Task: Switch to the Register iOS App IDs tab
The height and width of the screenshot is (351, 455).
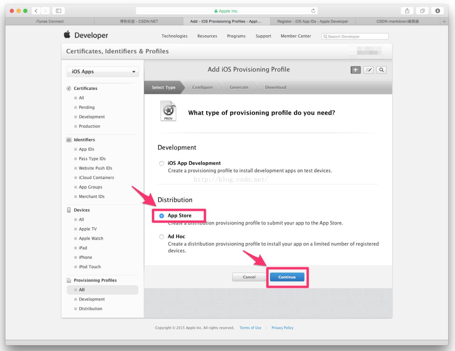Action: click(x=313, y=21)
